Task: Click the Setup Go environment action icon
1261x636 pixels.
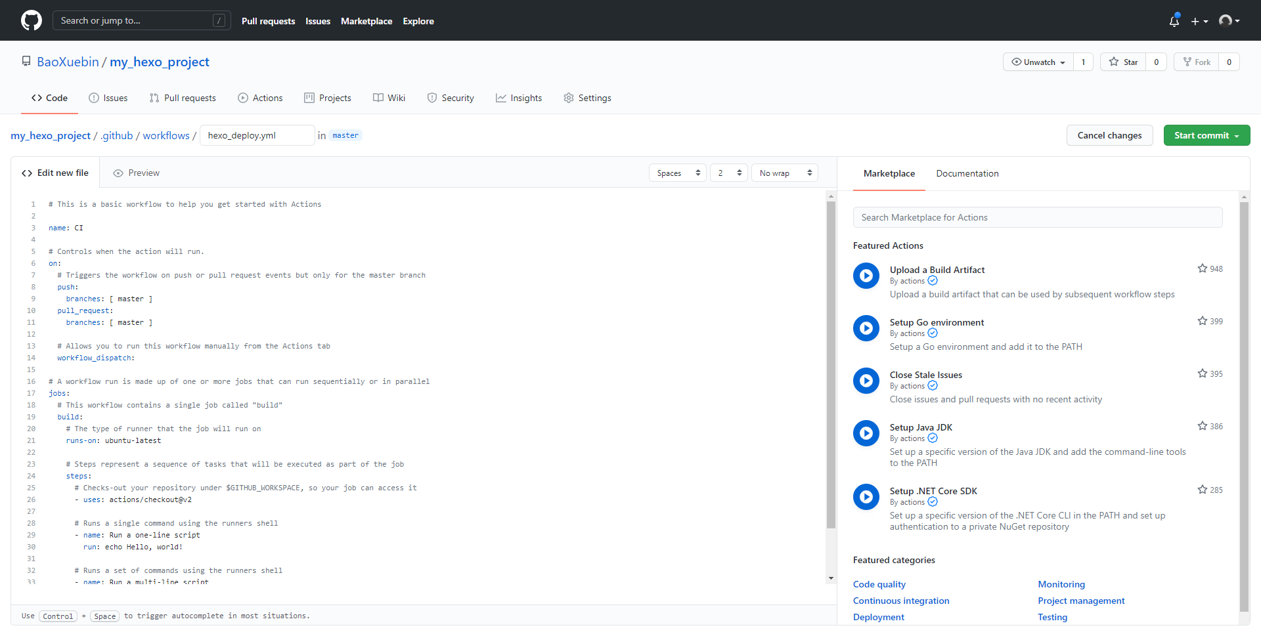Action: 866,328
